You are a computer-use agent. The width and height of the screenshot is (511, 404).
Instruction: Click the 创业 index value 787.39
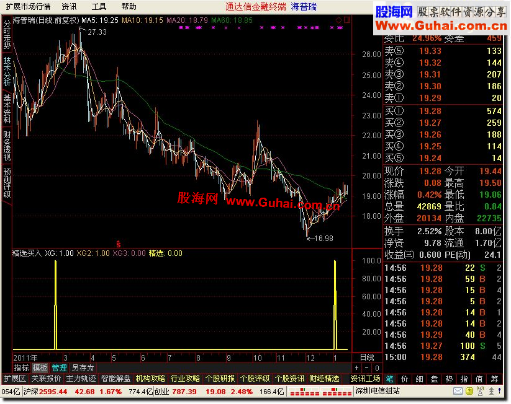pyautogui.click(x=184, y=392)
